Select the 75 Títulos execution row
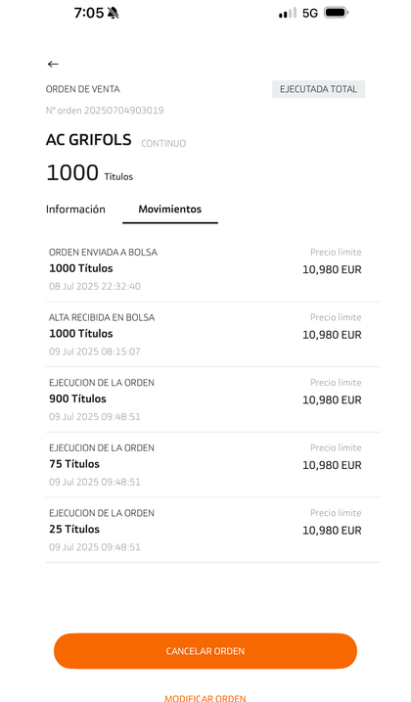This screenshot has width=411, height=702. click(213, 465)
